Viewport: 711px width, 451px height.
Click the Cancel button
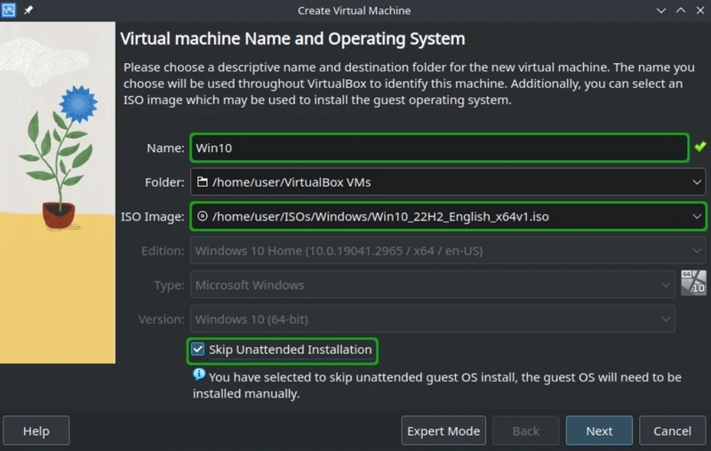coord(673,431)
